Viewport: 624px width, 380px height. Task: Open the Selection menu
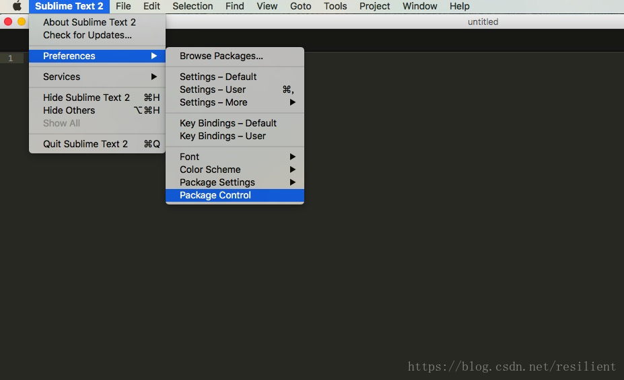(193, 6)
